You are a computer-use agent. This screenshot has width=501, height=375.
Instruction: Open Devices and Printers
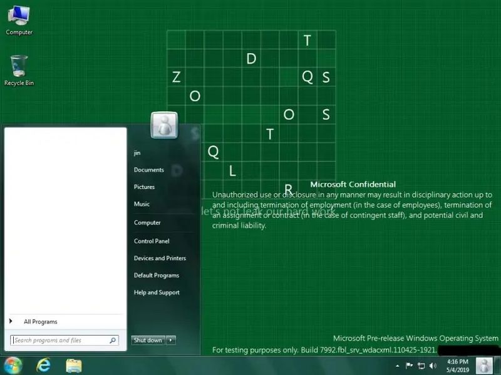pyautogui.click(x=160, y=258)
